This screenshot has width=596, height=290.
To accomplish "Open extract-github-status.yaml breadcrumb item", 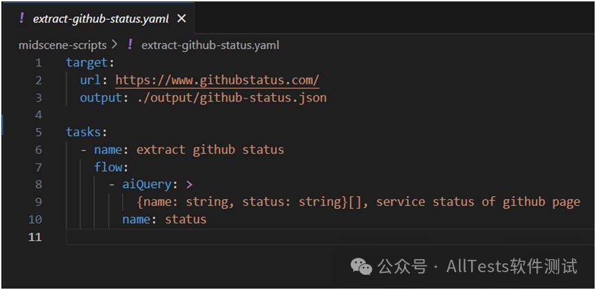I will (x=210, y=45).
